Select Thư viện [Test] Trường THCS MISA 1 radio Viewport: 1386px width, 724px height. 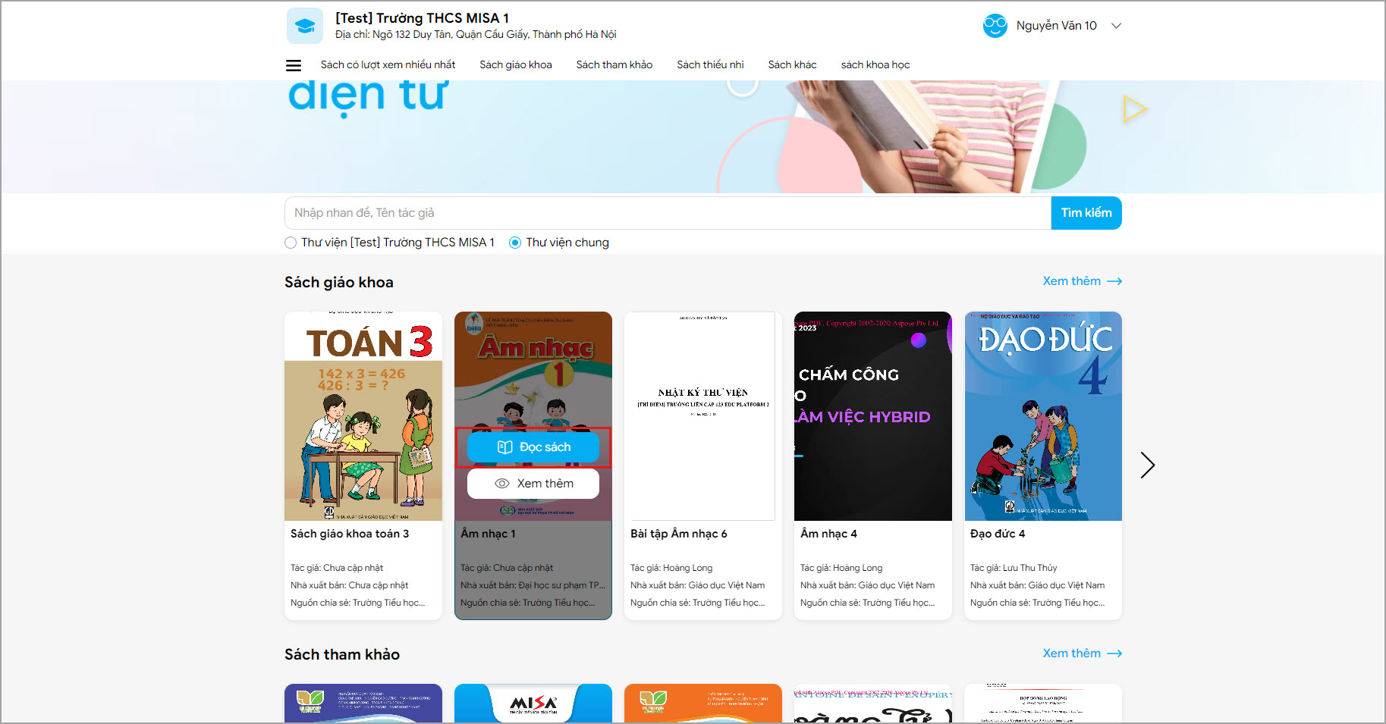click(291, 243)
